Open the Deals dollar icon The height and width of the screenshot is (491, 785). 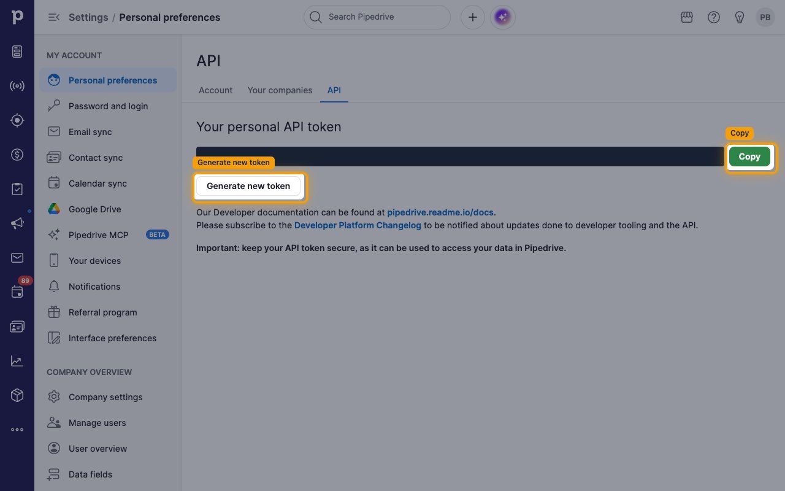point(17,155)
